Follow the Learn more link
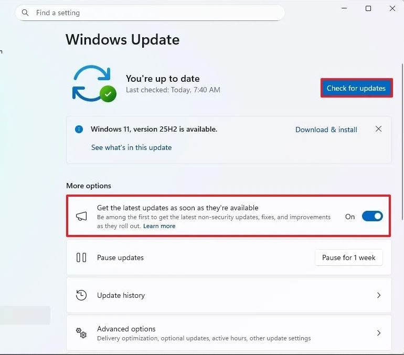Image resolution: width=404 pixels, height=355 pixels. click(x=159, y=226)
